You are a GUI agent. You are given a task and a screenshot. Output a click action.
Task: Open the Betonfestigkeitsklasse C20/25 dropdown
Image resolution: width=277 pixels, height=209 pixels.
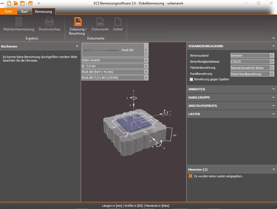coord(272,62)
